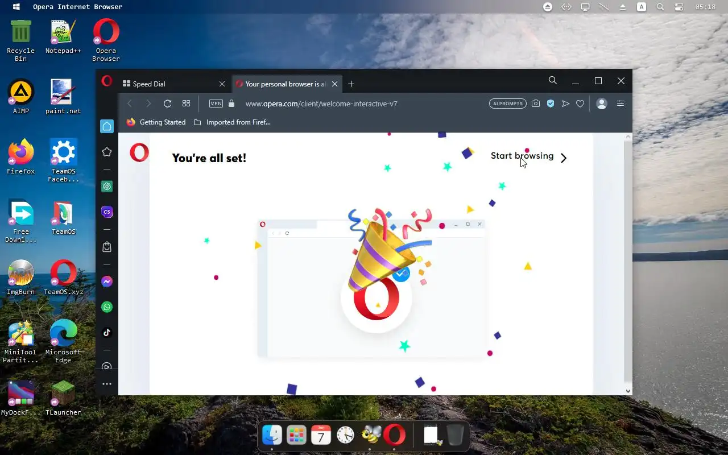Open Opera icon in dock
The width and height of the screenshot is (728, 455).
394,436
